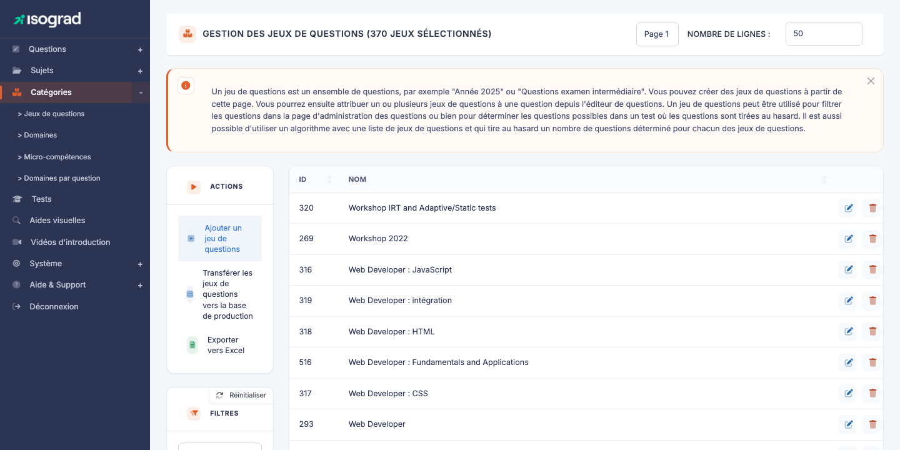Viewport: 900px width, 450px height.
Task: Edit Web Developer : JavaScript row
Action: tap(848, 270)
